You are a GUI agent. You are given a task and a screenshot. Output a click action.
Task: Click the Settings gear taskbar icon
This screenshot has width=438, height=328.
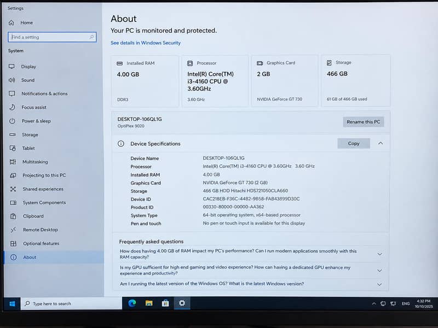(182, 303)
